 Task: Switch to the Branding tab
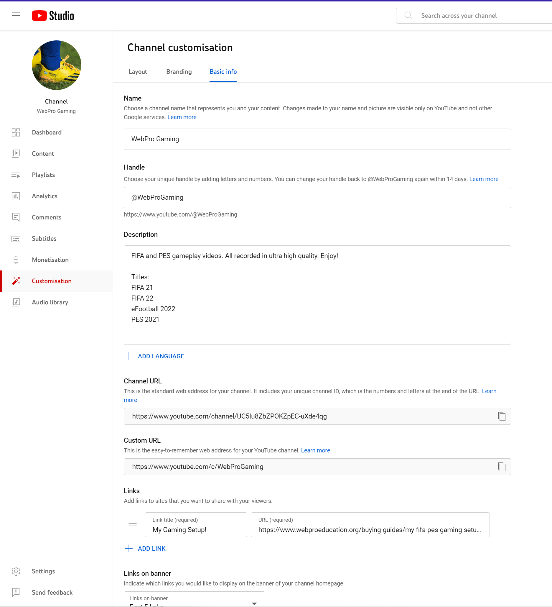click(x=179, y=72)
